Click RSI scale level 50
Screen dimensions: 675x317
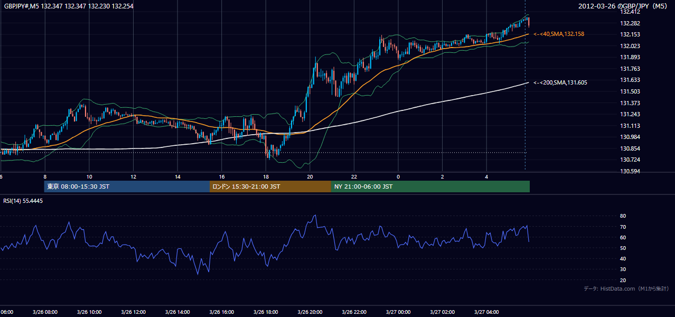623,248
